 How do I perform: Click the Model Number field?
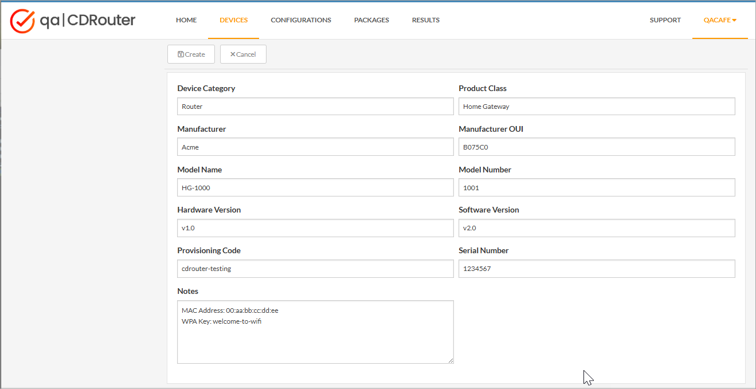[597, 187]
